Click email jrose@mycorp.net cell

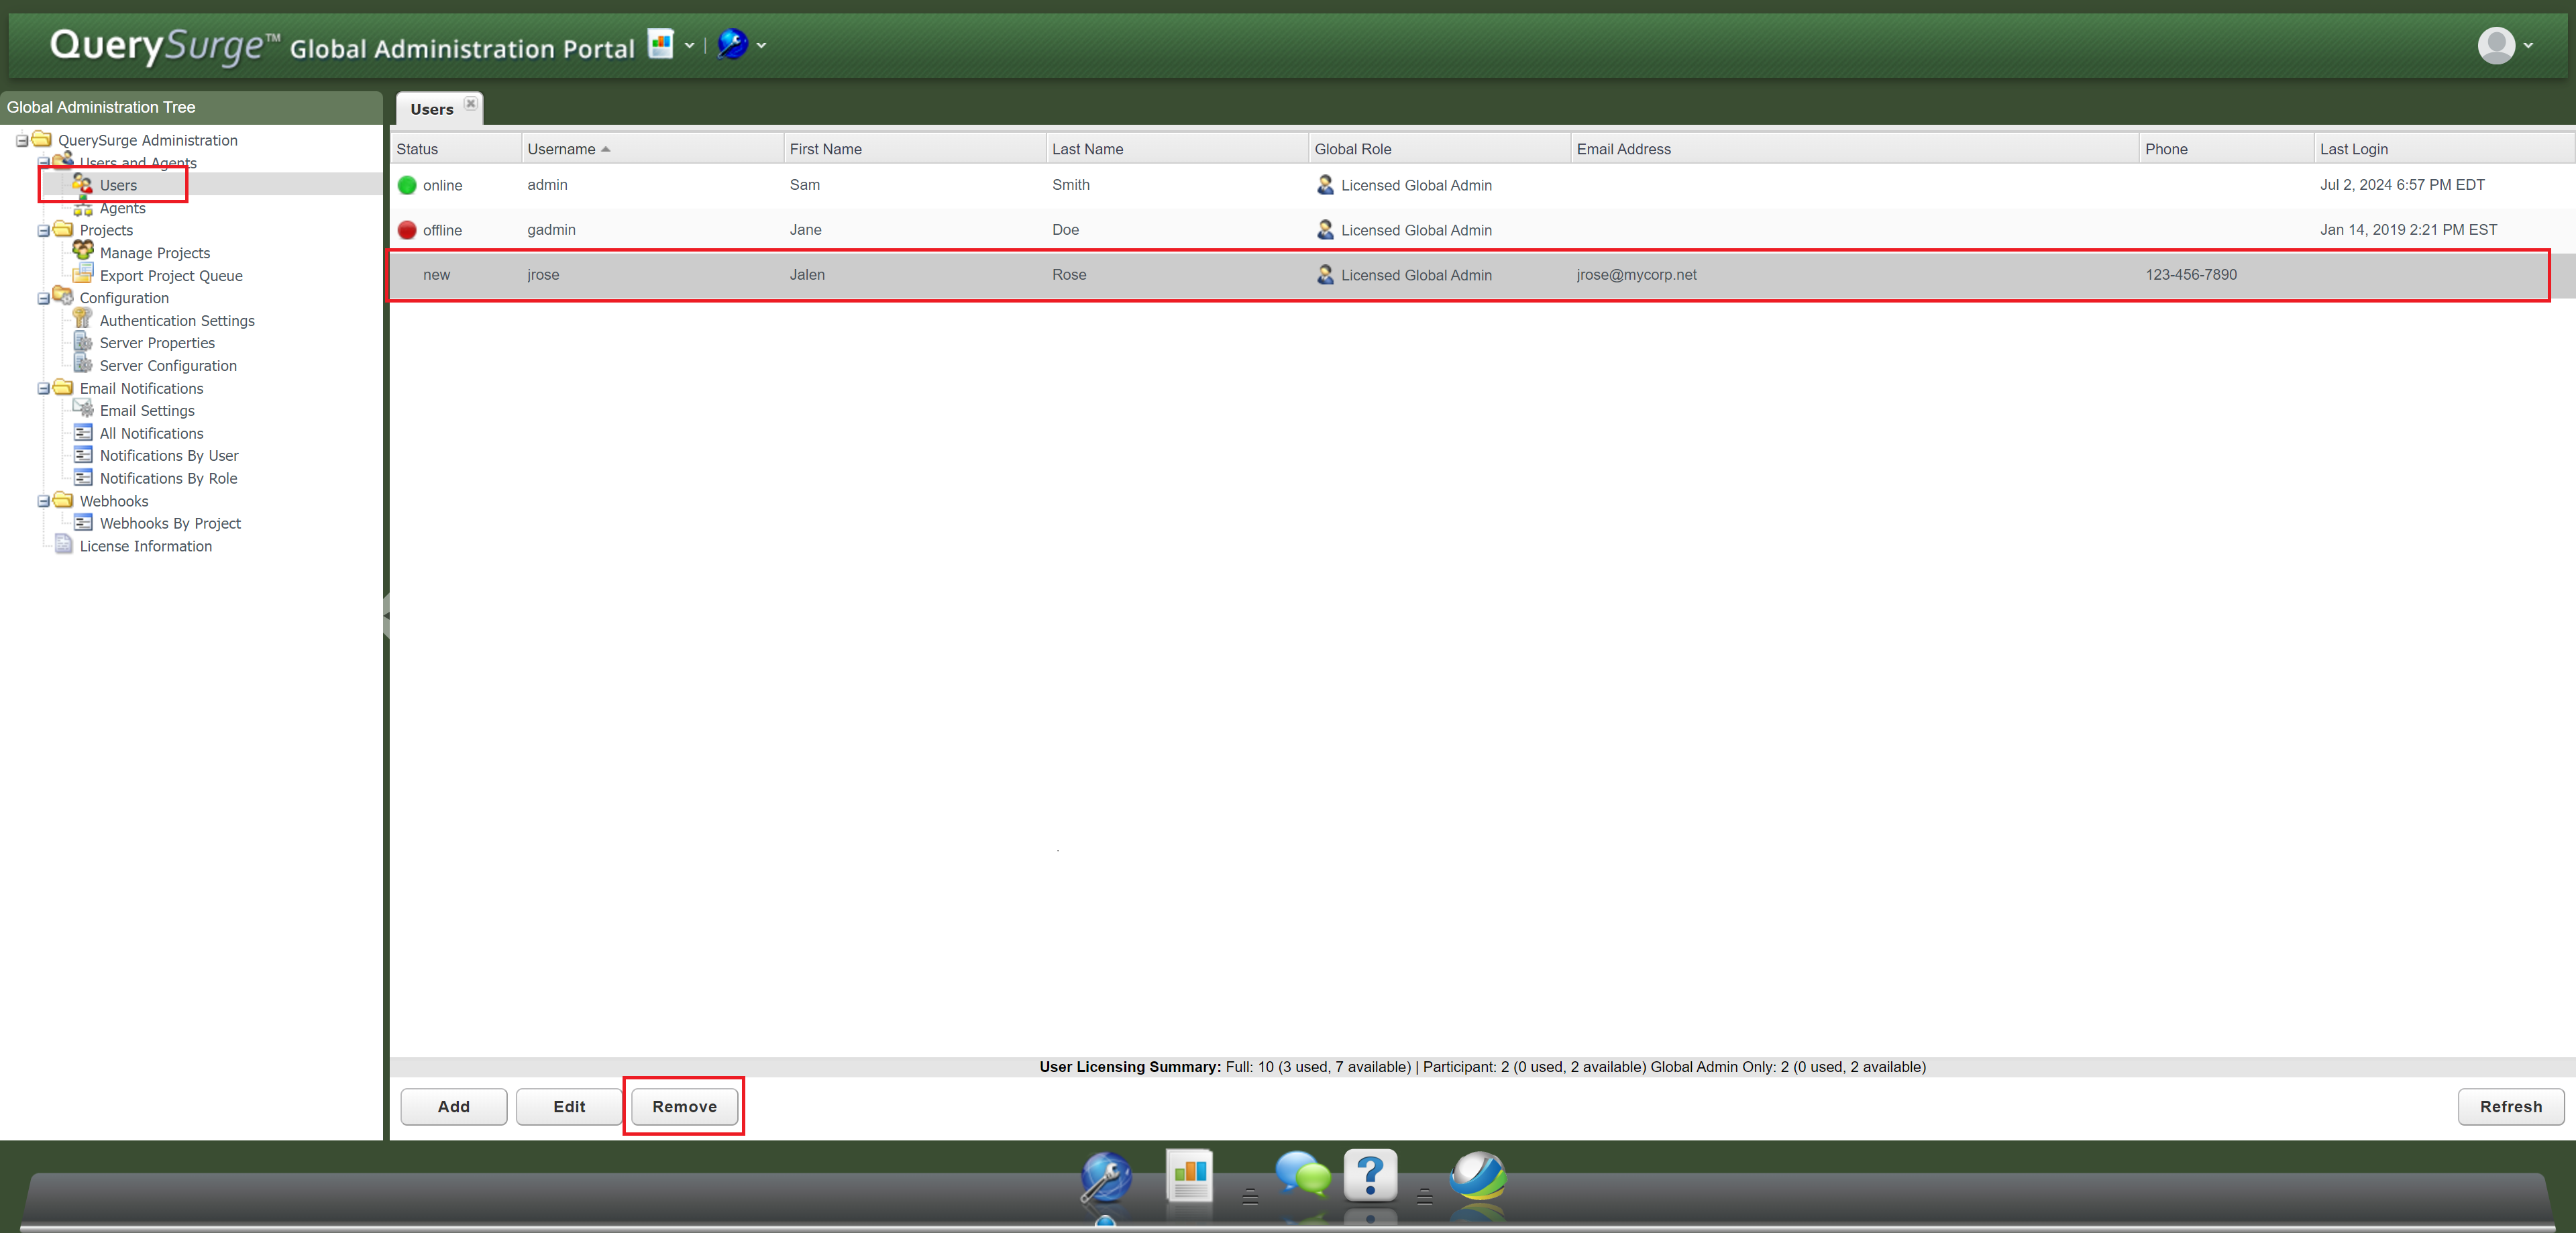(x=1636, y=275)
